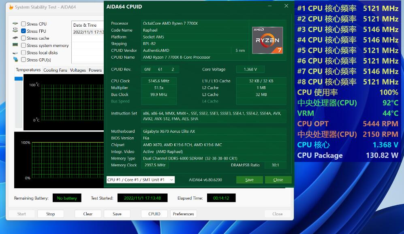Click the AIDA64 v6.80.6200 version label
This screenshot has height=234, width=404.
(205, 180)
